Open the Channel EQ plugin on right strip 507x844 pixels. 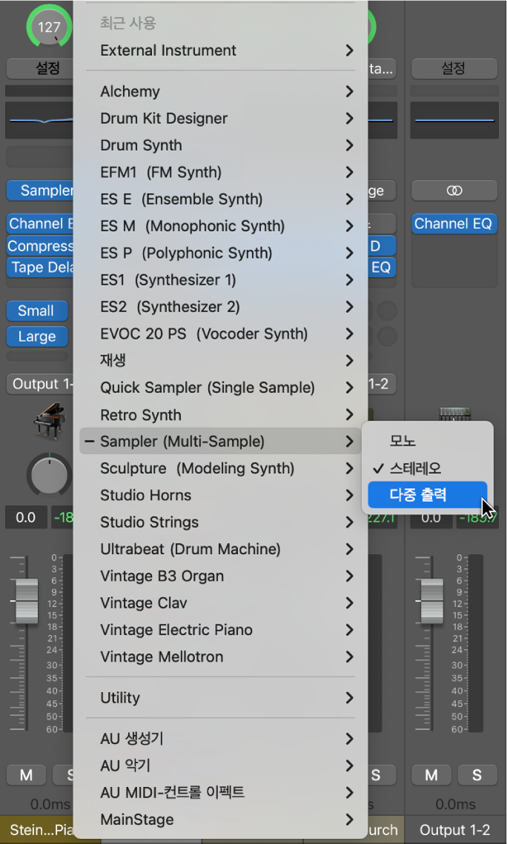[x=454, y=223]
